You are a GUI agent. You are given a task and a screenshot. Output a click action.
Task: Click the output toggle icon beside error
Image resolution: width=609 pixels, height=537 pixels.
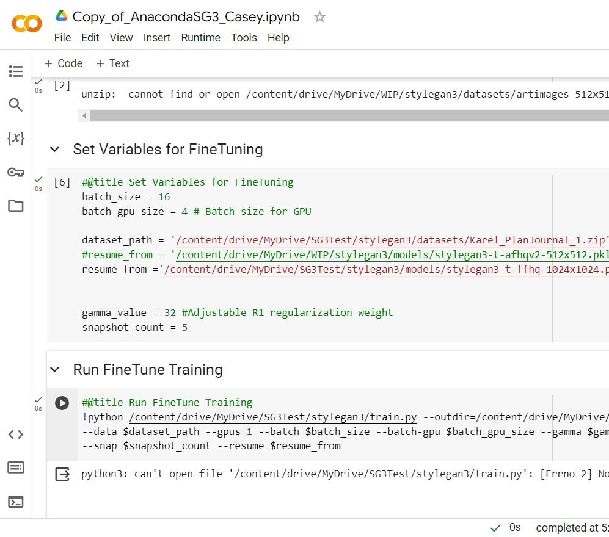(x=62, y=474)
